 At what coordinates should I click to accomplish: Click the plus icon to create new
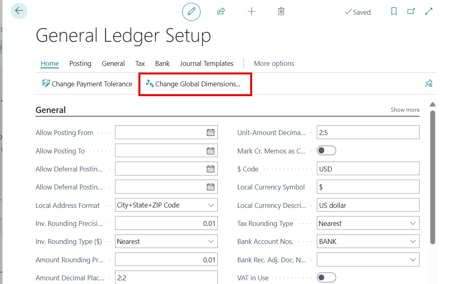pyautogui.click(x=251, y=11)
